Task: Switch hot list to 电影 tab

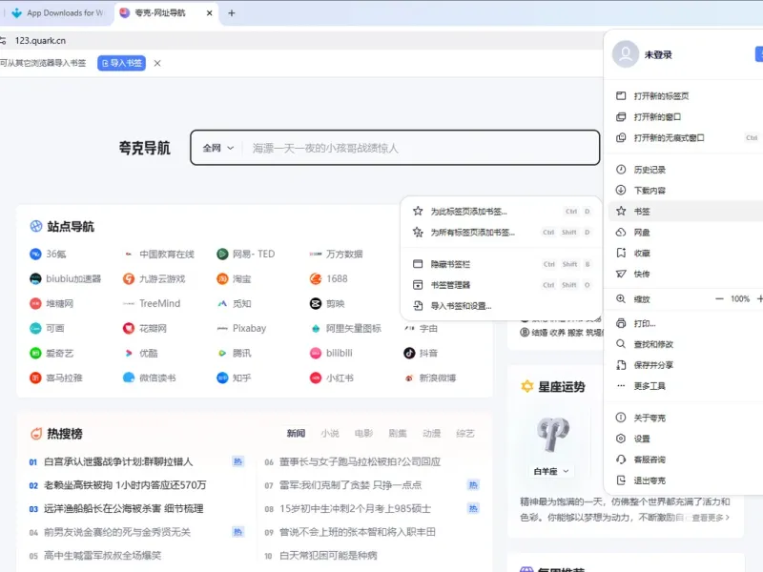Action: 363,433
